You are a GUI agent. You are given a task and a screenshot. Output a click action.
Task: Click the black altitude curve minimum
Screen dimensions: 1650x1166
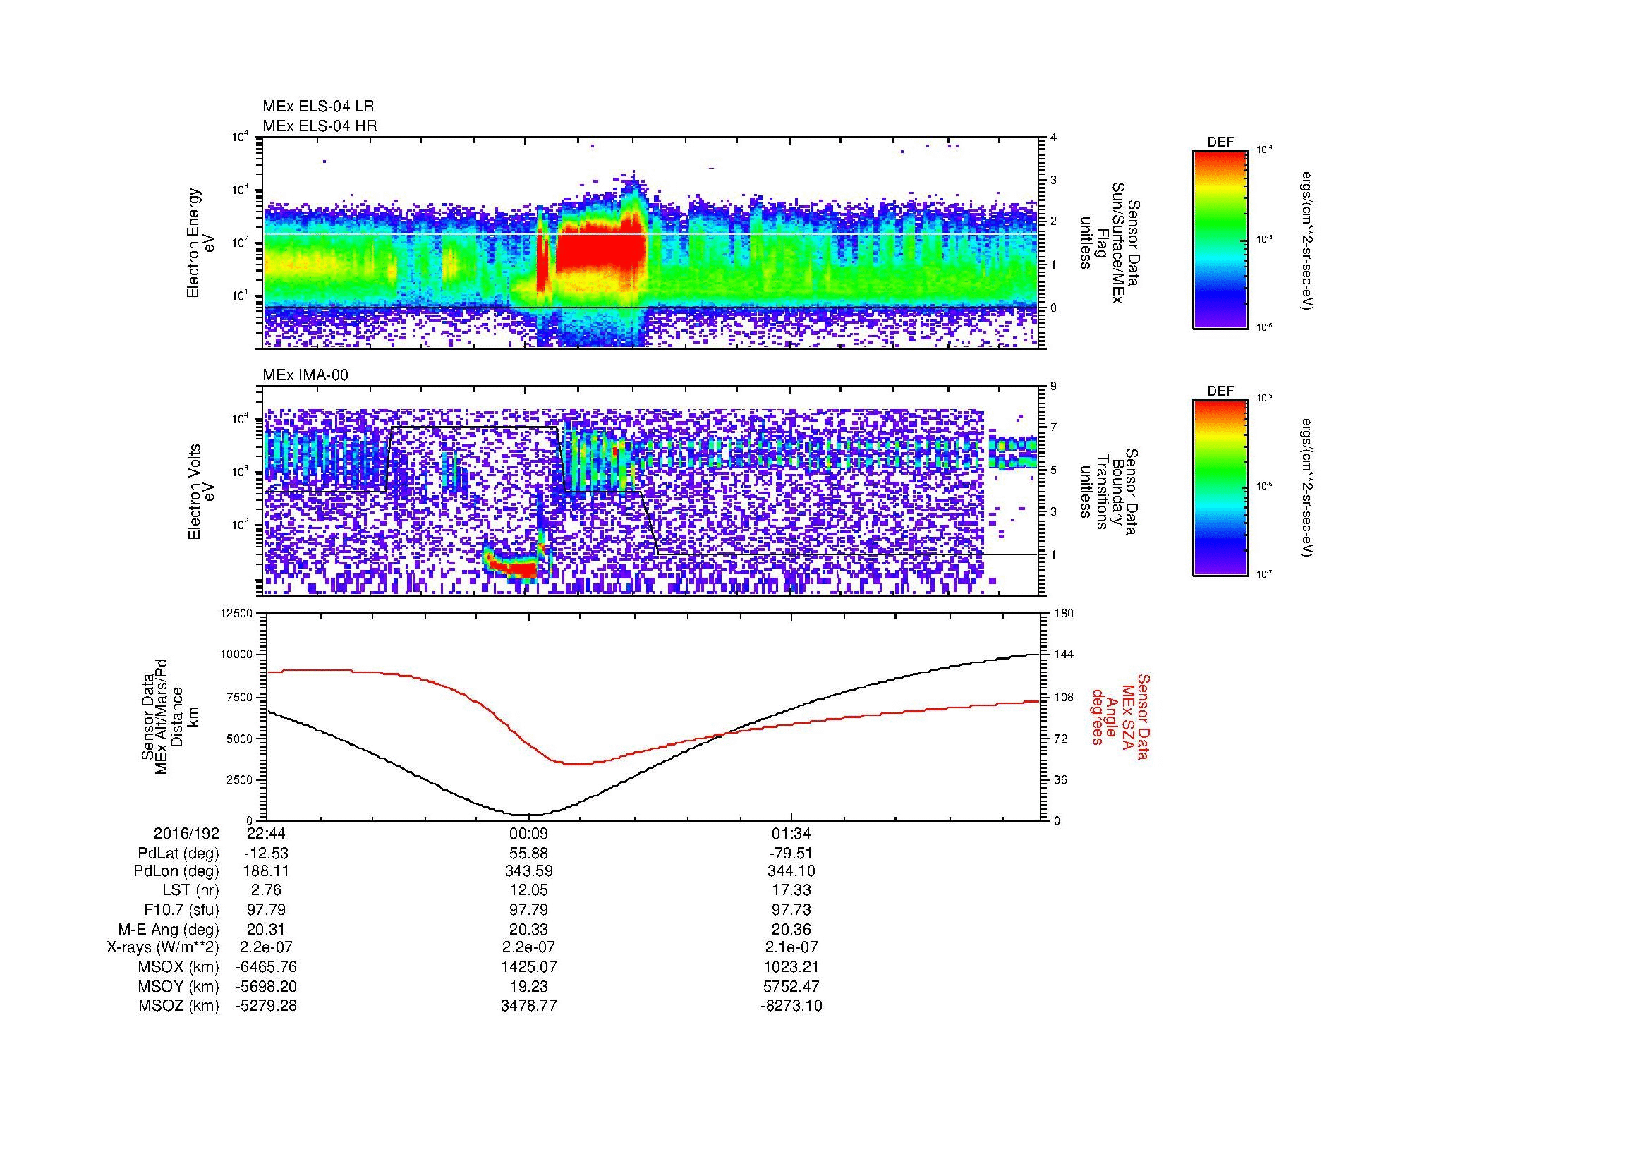tap(529, 814)
